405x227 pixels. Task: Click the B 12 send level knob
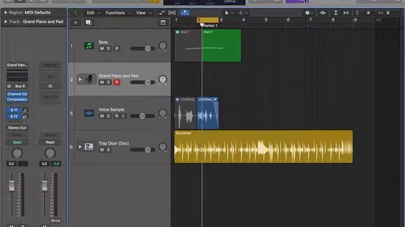25,116
